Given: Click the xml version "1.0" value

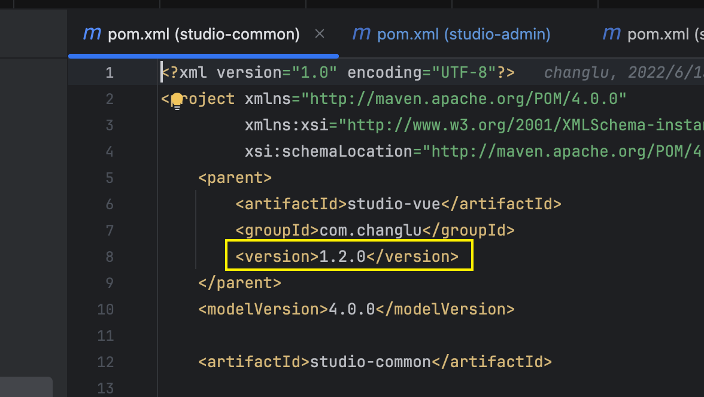Looking at the screenshot, I should pyautogui.click(x=314, y=73).
